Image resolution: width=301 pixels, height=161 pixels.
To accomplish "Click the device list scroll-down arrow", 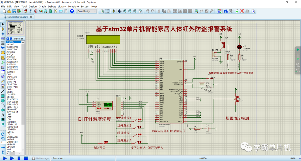I will pos(23,150).
